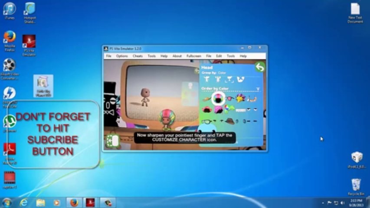The height and width of the screenshot is (208, 370).
Task: Open the Cheats menu
Action: pyautogui.click(x=138, y=56)
